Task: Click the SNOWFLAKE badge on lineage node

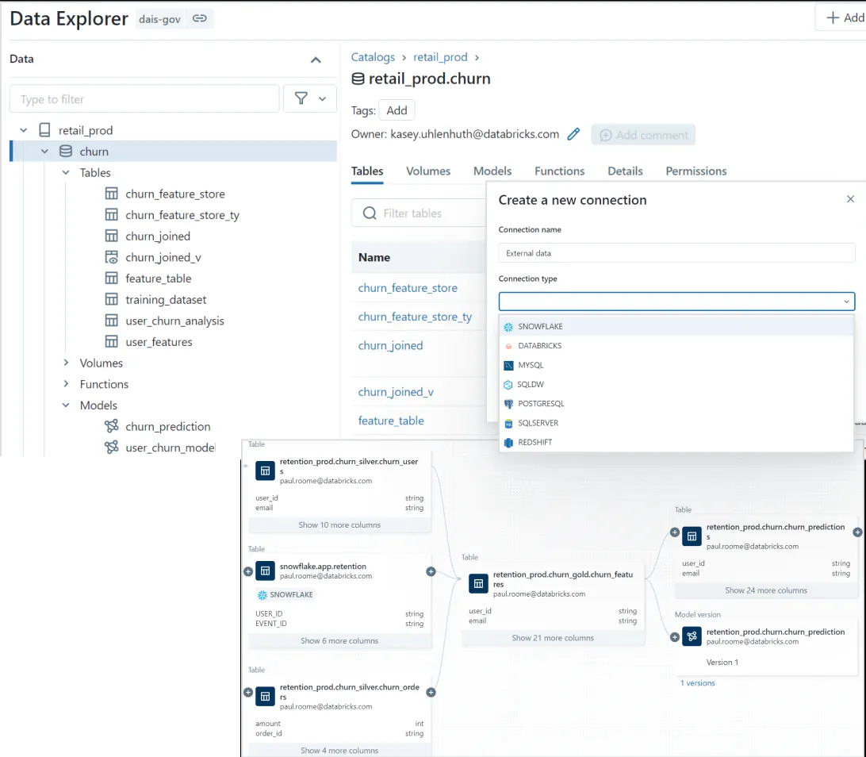Action: coord(285,594)
